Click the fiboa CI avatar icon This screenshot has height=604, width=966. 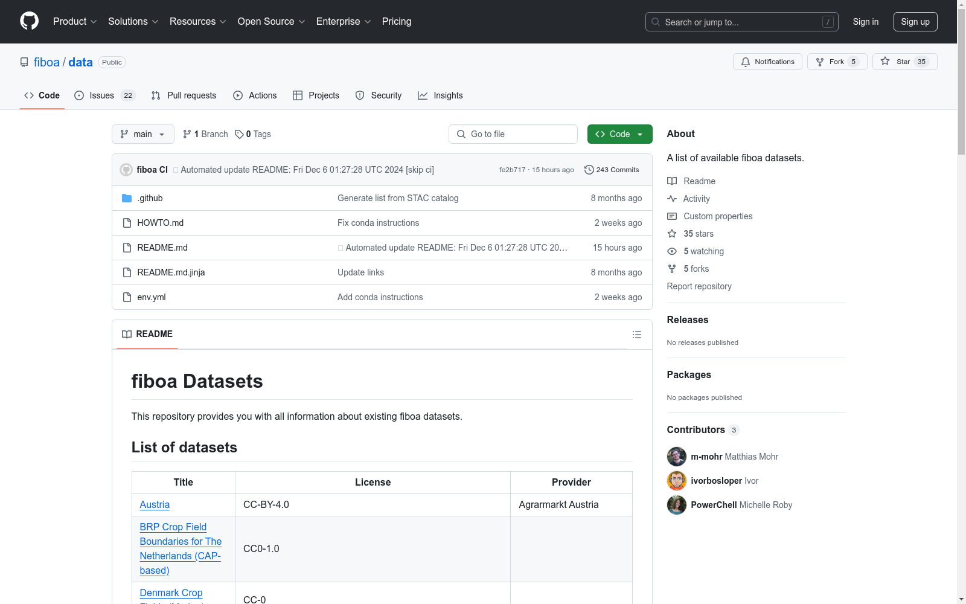click(x=126, y=170)
